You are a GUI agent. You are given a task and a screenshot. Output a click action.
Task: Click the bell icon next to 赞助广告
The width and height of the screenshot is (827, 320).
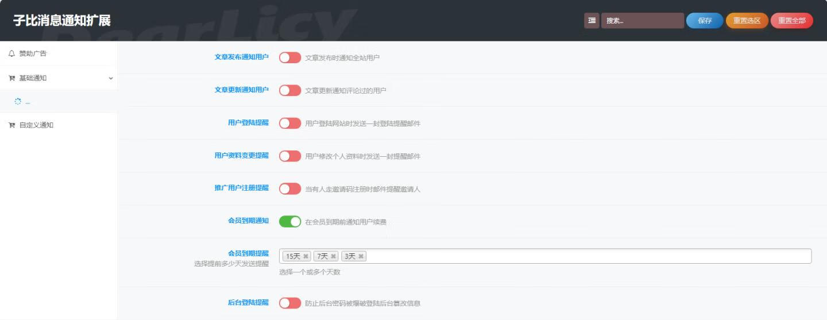11,53
